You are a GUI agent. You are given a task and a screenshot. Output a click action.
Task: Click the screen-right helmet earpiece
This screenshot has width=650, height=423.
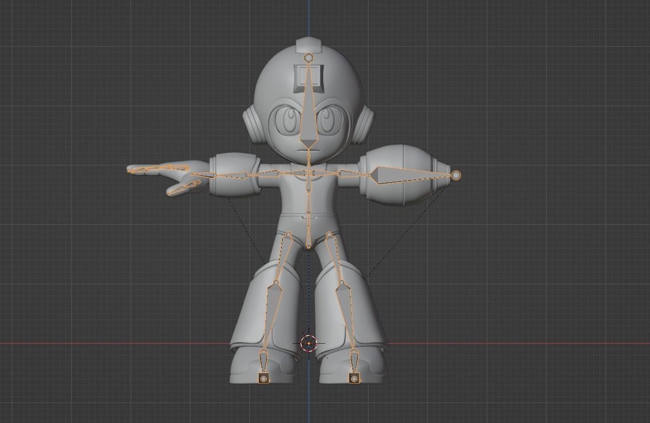point(364,124)
